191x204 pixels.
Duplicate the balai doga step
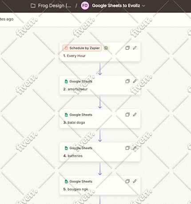point(127,115)
